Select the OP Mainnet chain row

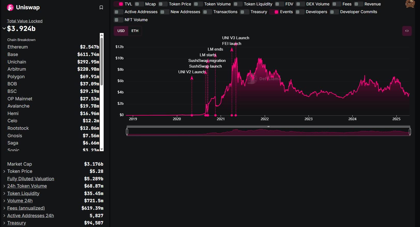point(53,99)
